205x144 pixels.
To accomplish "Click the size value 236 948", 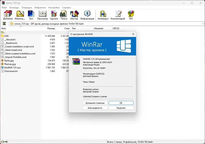I will pos(51,64).
